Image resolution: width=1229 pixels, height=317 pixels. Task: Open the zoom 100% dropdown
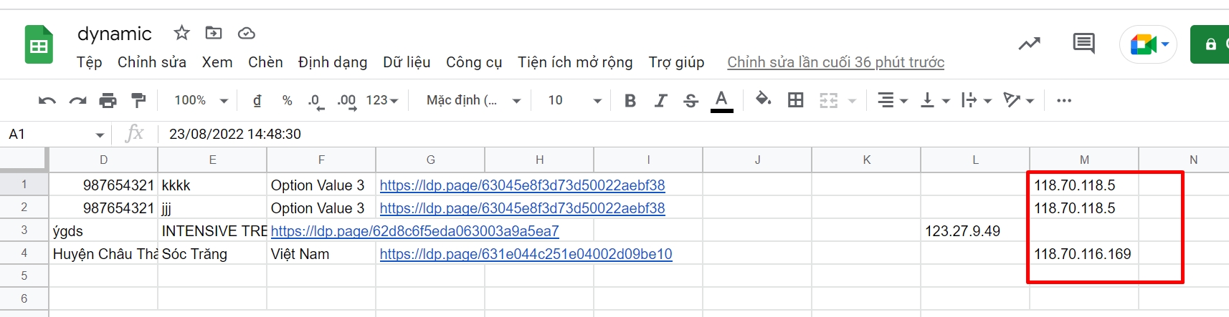coord(201,101)
